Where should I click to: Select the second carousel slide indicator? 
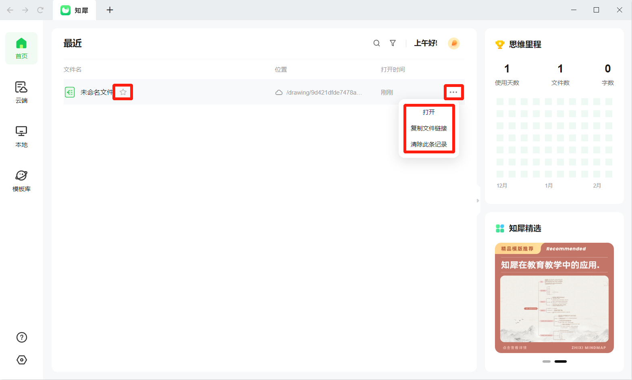click(561, 361)
